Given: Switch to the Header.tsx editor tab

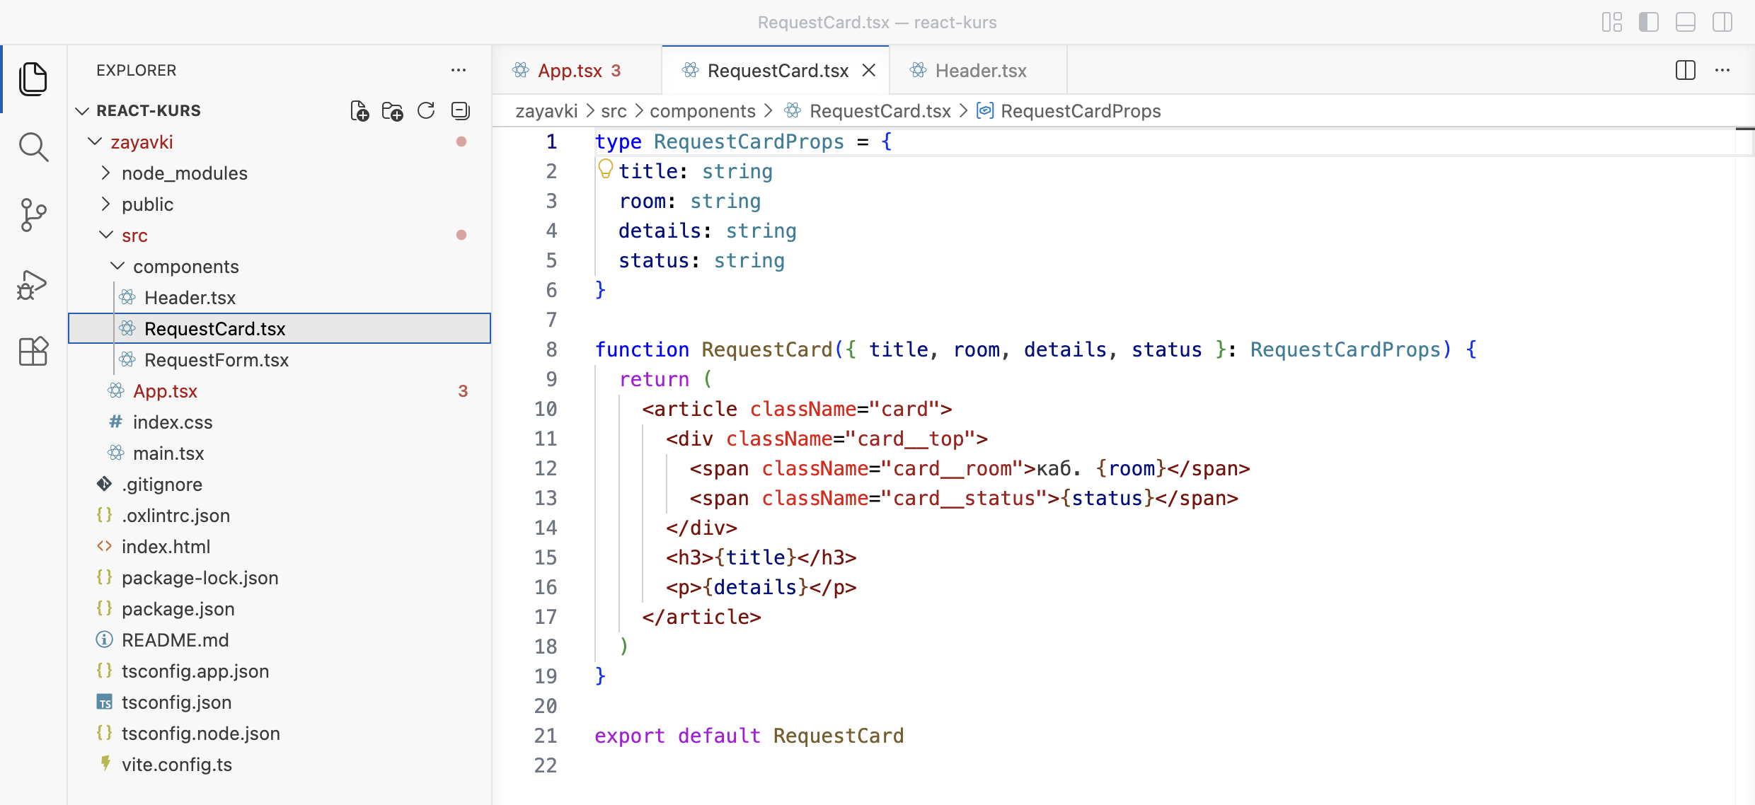Looking at the screenshot, I should 977,70.
